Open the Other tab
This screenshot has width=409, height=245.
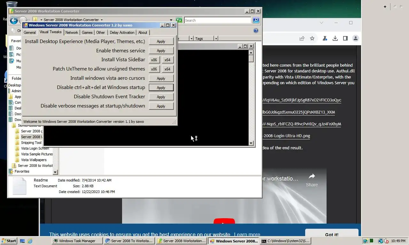tap(101, 33)
